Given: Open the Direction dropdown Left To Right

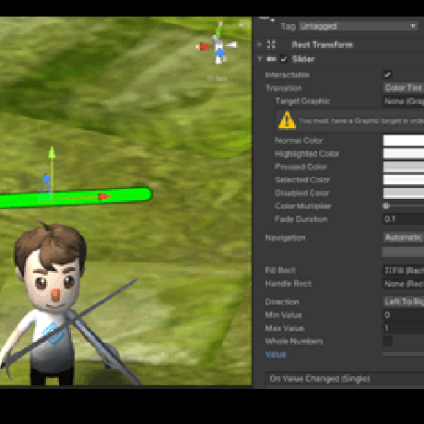Looking at the screenshot, I should point(404,301).
